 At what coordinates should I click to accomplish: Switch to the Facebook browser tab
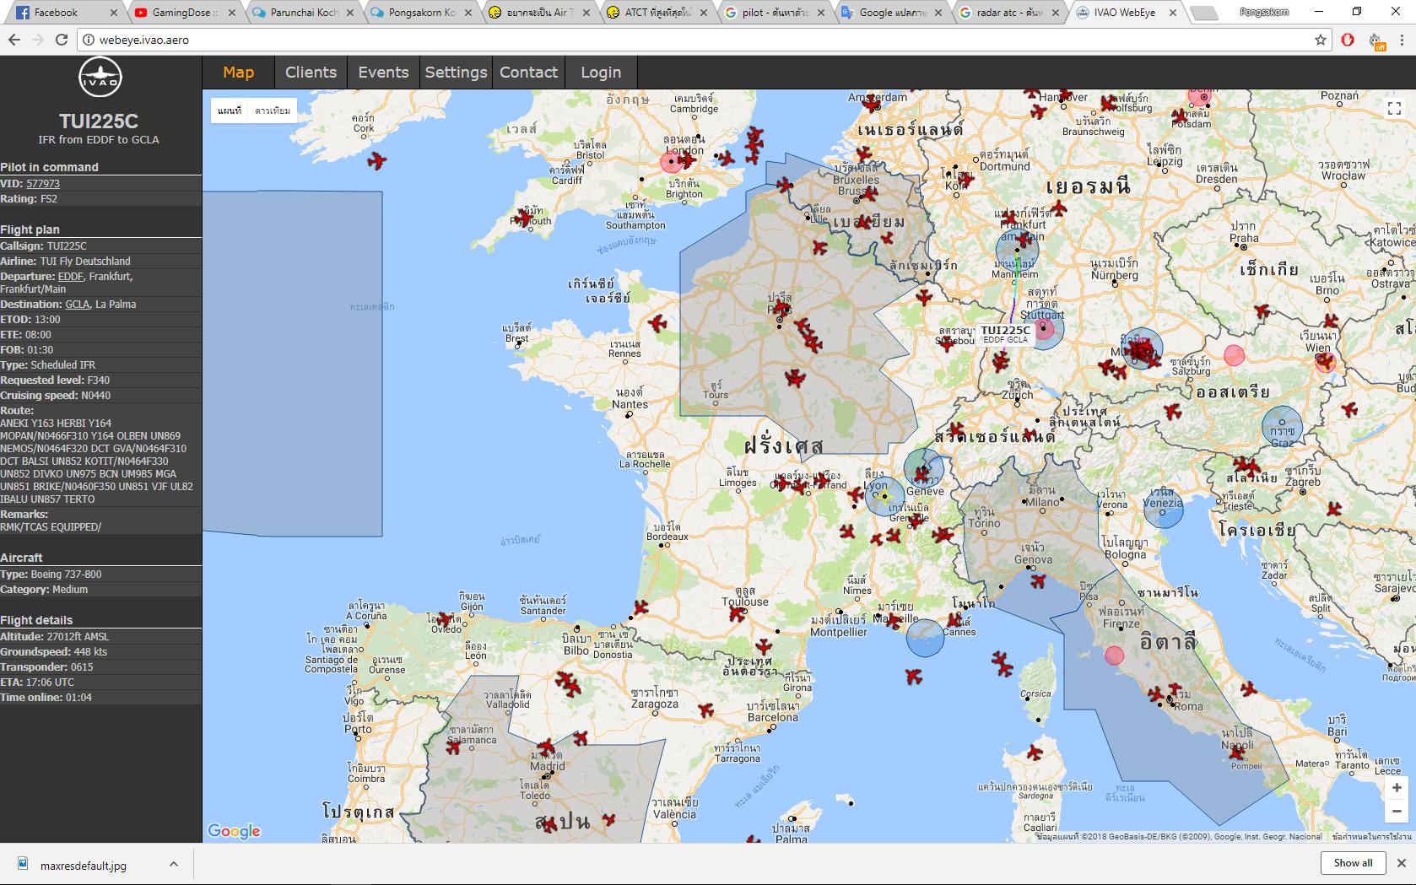point(63,13)
